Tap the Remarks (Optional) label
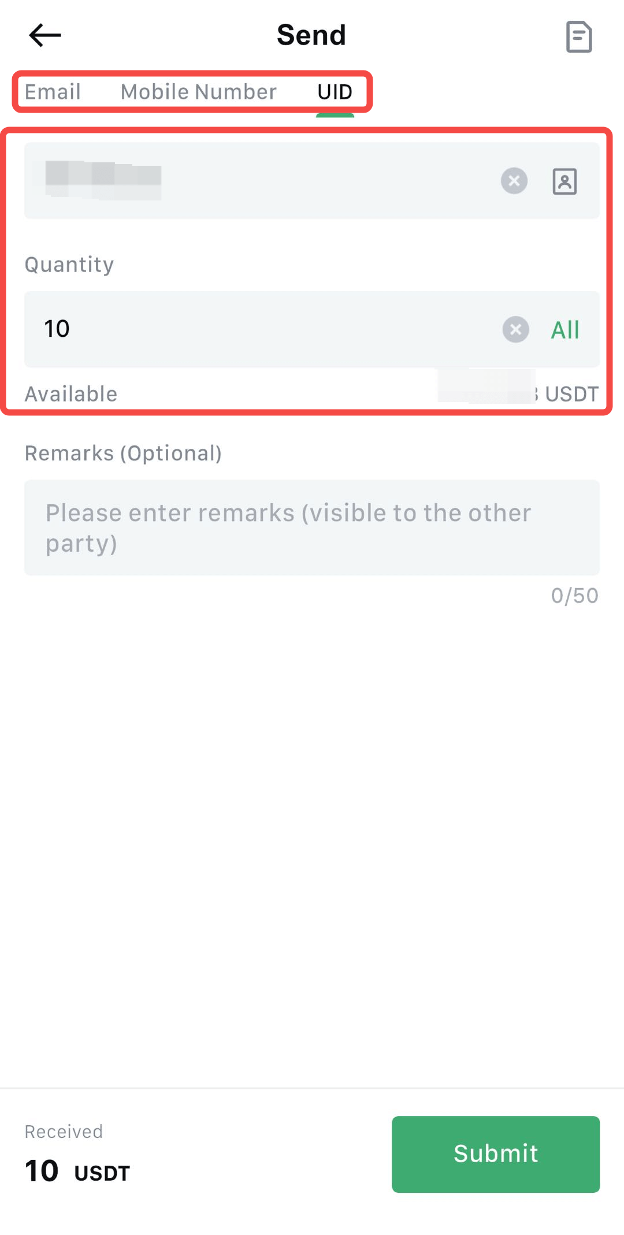 point(123,453)
